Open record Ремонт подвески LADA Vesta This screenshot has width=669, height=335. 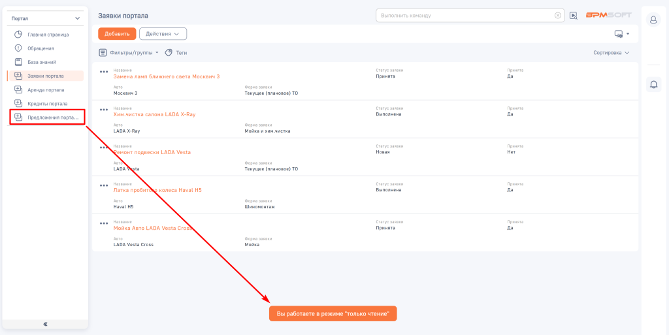pos(152,152)
